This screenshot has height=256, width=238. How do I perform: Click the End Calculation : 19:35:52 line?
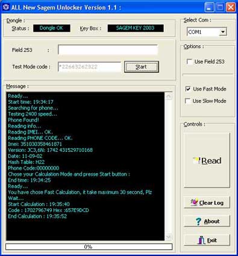[37, 216]
